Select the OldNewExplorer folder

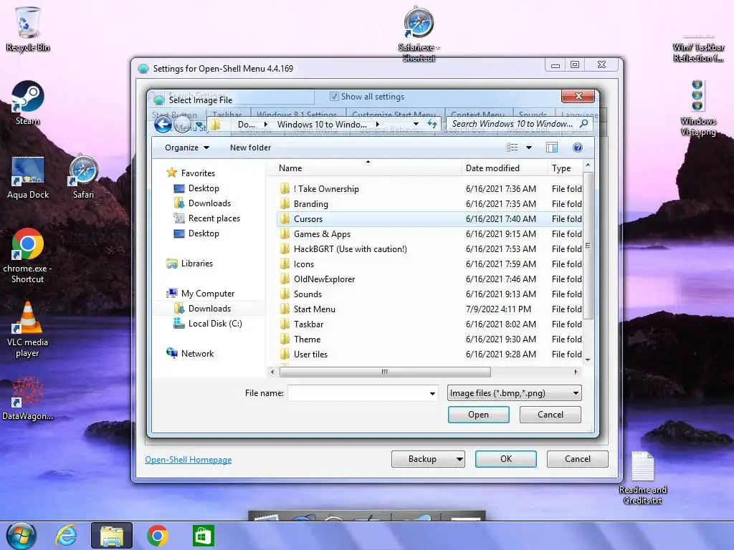tap(429, 279)
